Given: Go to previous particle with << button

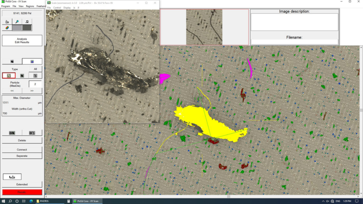Looking at the screenshot, I should tap(12, 91).
